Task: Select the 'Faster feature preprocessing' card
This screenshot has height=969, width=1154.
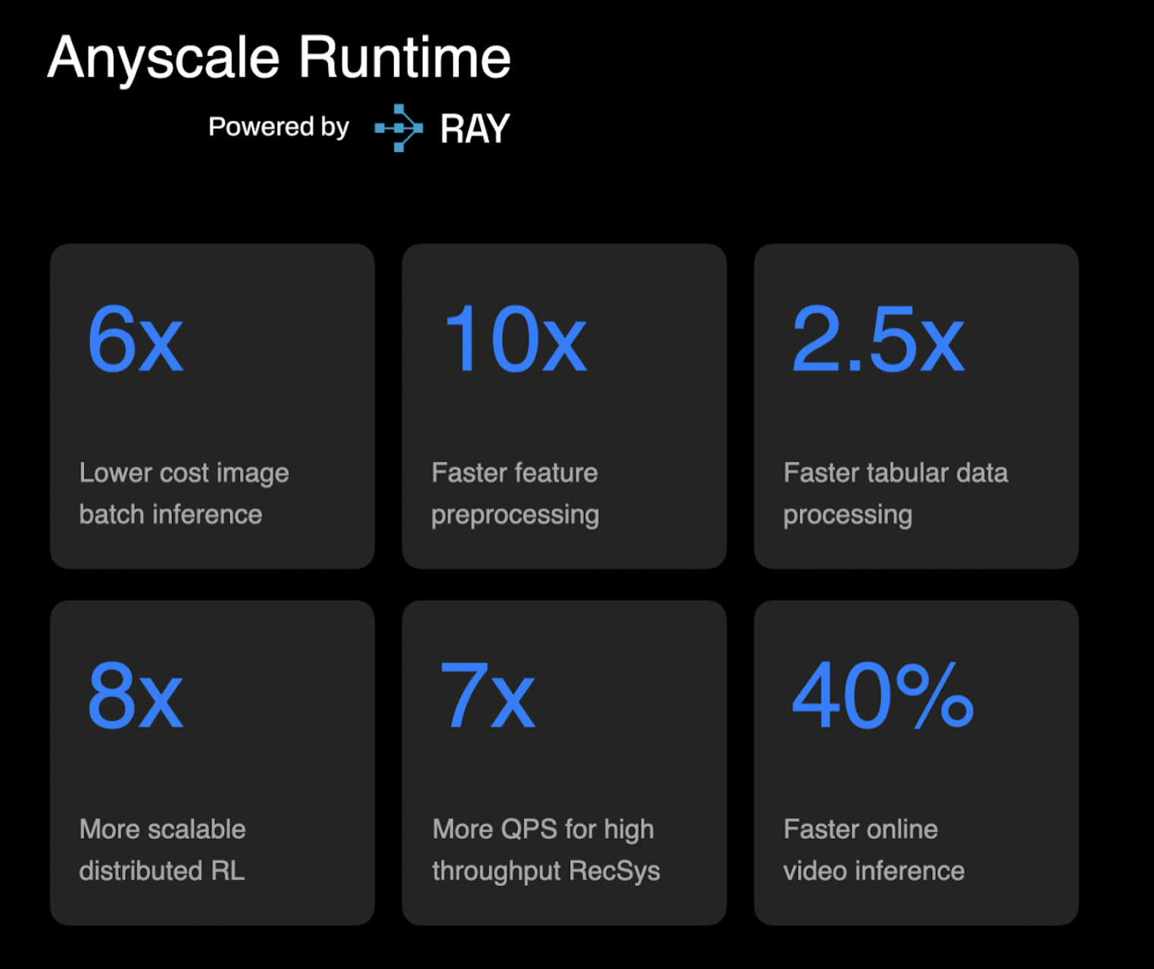Action: tap(564, 407)
